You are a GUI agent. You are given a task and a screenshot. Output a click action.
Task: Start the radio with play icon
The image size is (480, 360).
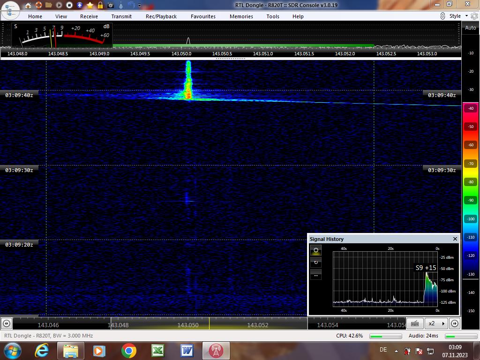59,5
